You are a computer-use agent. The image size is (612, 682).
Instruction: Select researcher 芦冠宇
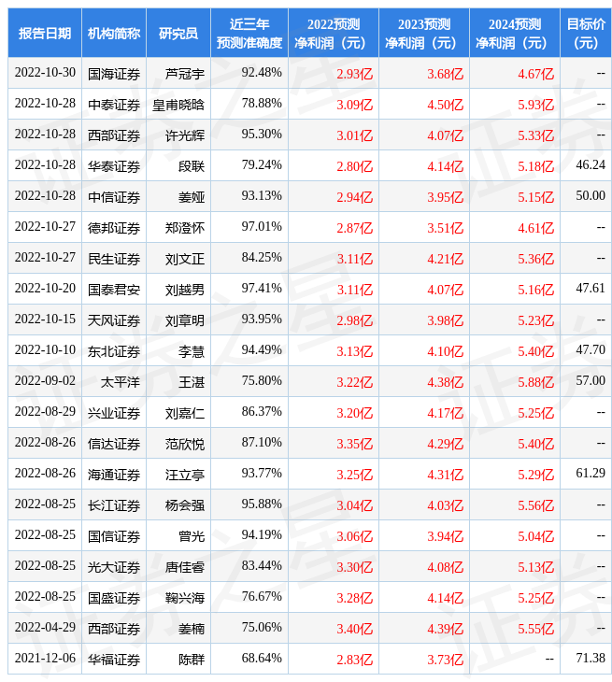click(184, 74)
